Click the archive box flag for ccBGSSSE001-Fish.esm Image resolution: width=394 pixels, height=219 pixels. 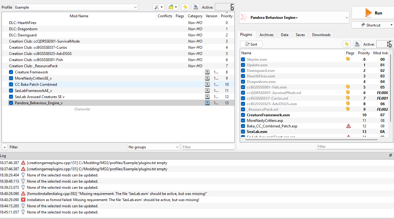(x=348, y=87)
